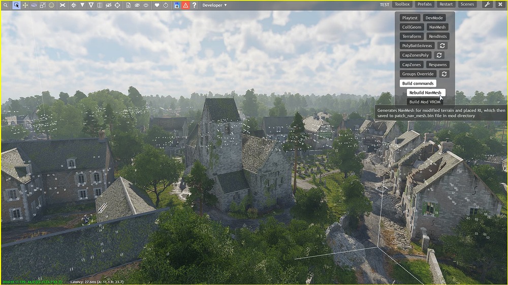The height and width of the screenshot is (285, 508).
Task: Open the Toolbox menu
Action: click(x=402, y=5)
